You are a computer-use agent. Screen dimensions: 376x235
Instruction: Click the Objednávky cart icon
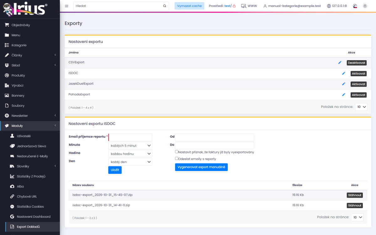[7, 25]
